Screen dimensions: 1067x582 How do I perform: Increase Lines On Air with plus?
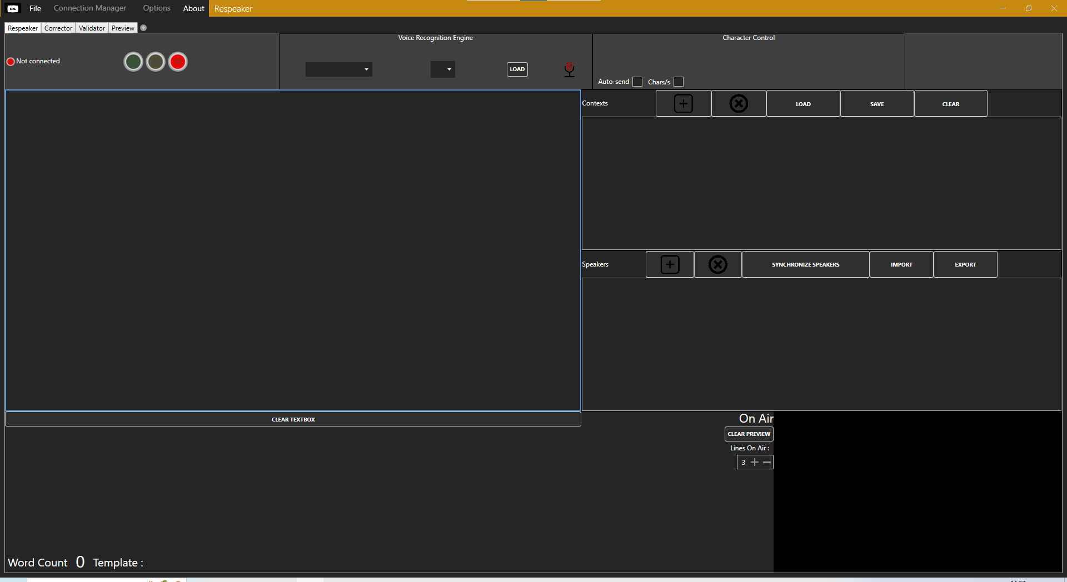[755, 462]
